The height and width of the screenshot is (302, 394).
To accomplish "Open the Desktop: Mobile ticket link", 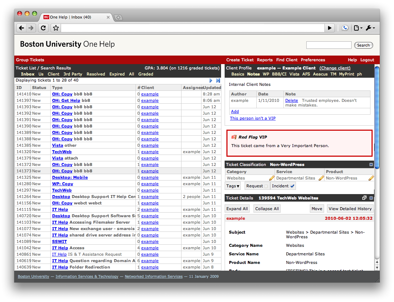I will click(70, 177).
